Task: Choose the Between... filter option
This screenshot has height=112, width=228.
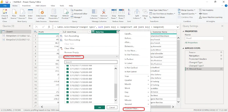Action: (129, 46)
